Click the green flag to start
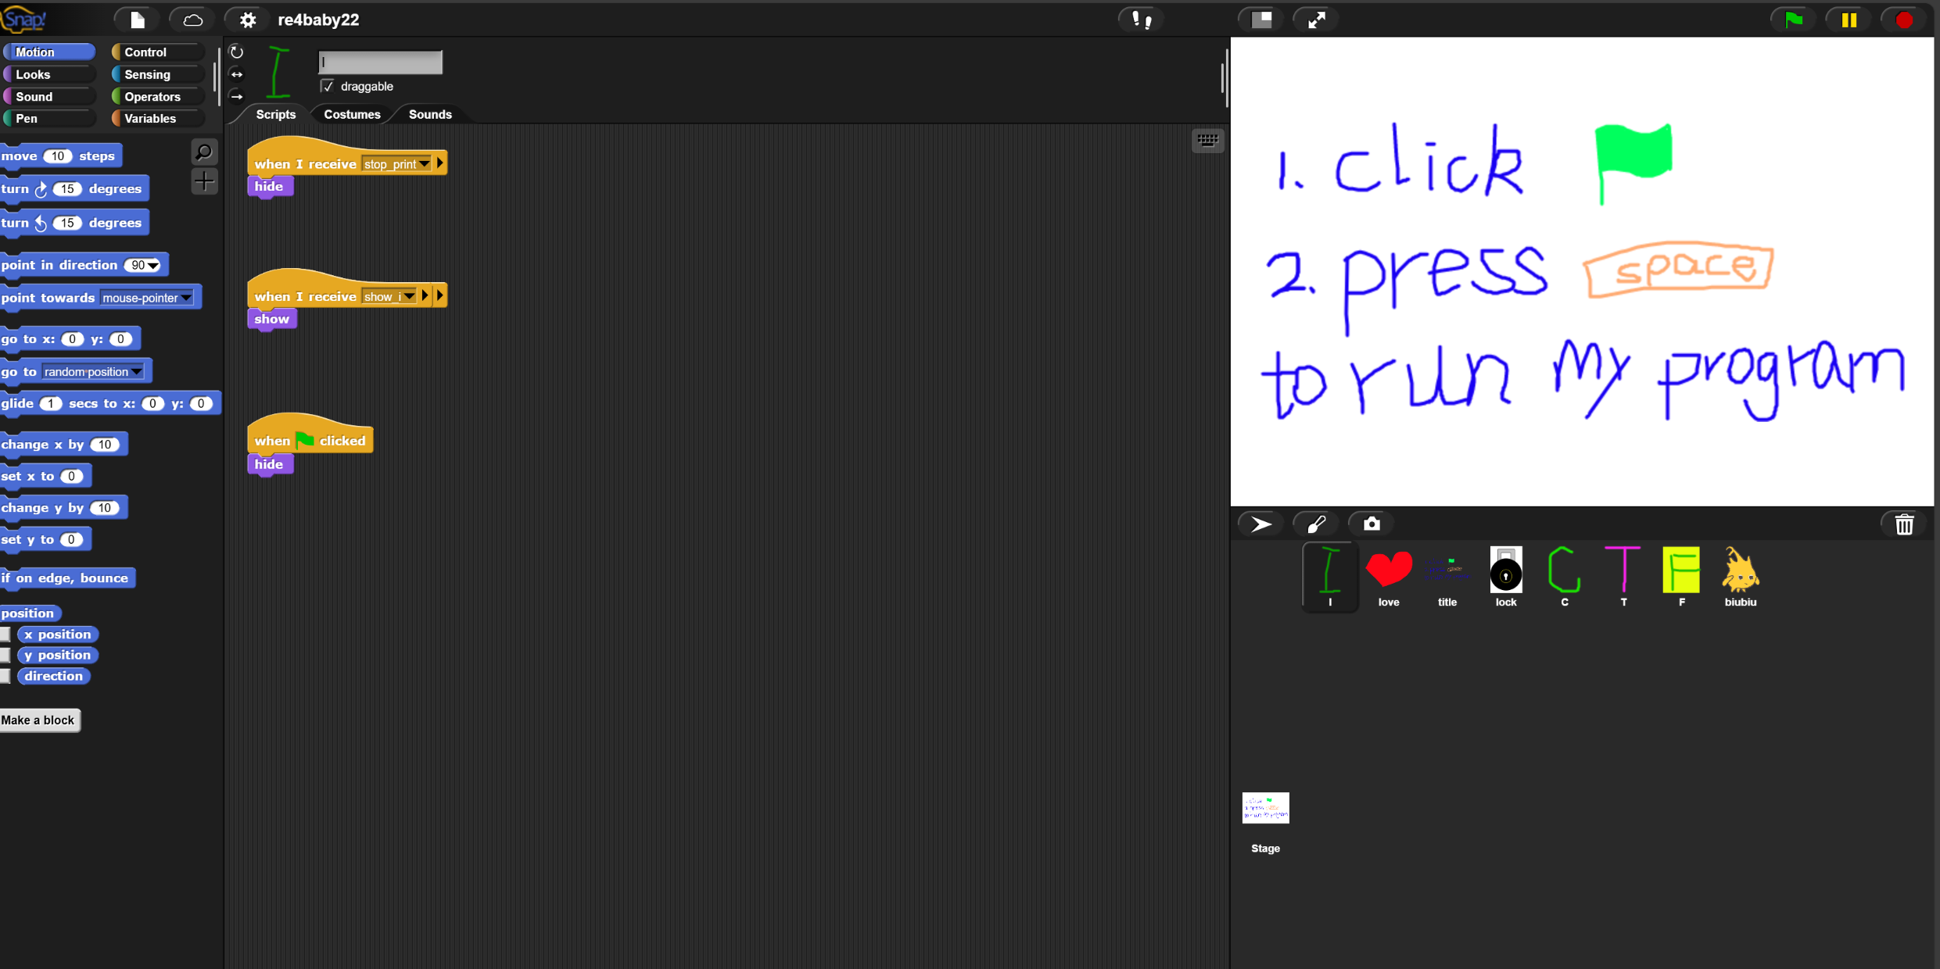Screen dimensions: 1940x969 point(1794,20)
